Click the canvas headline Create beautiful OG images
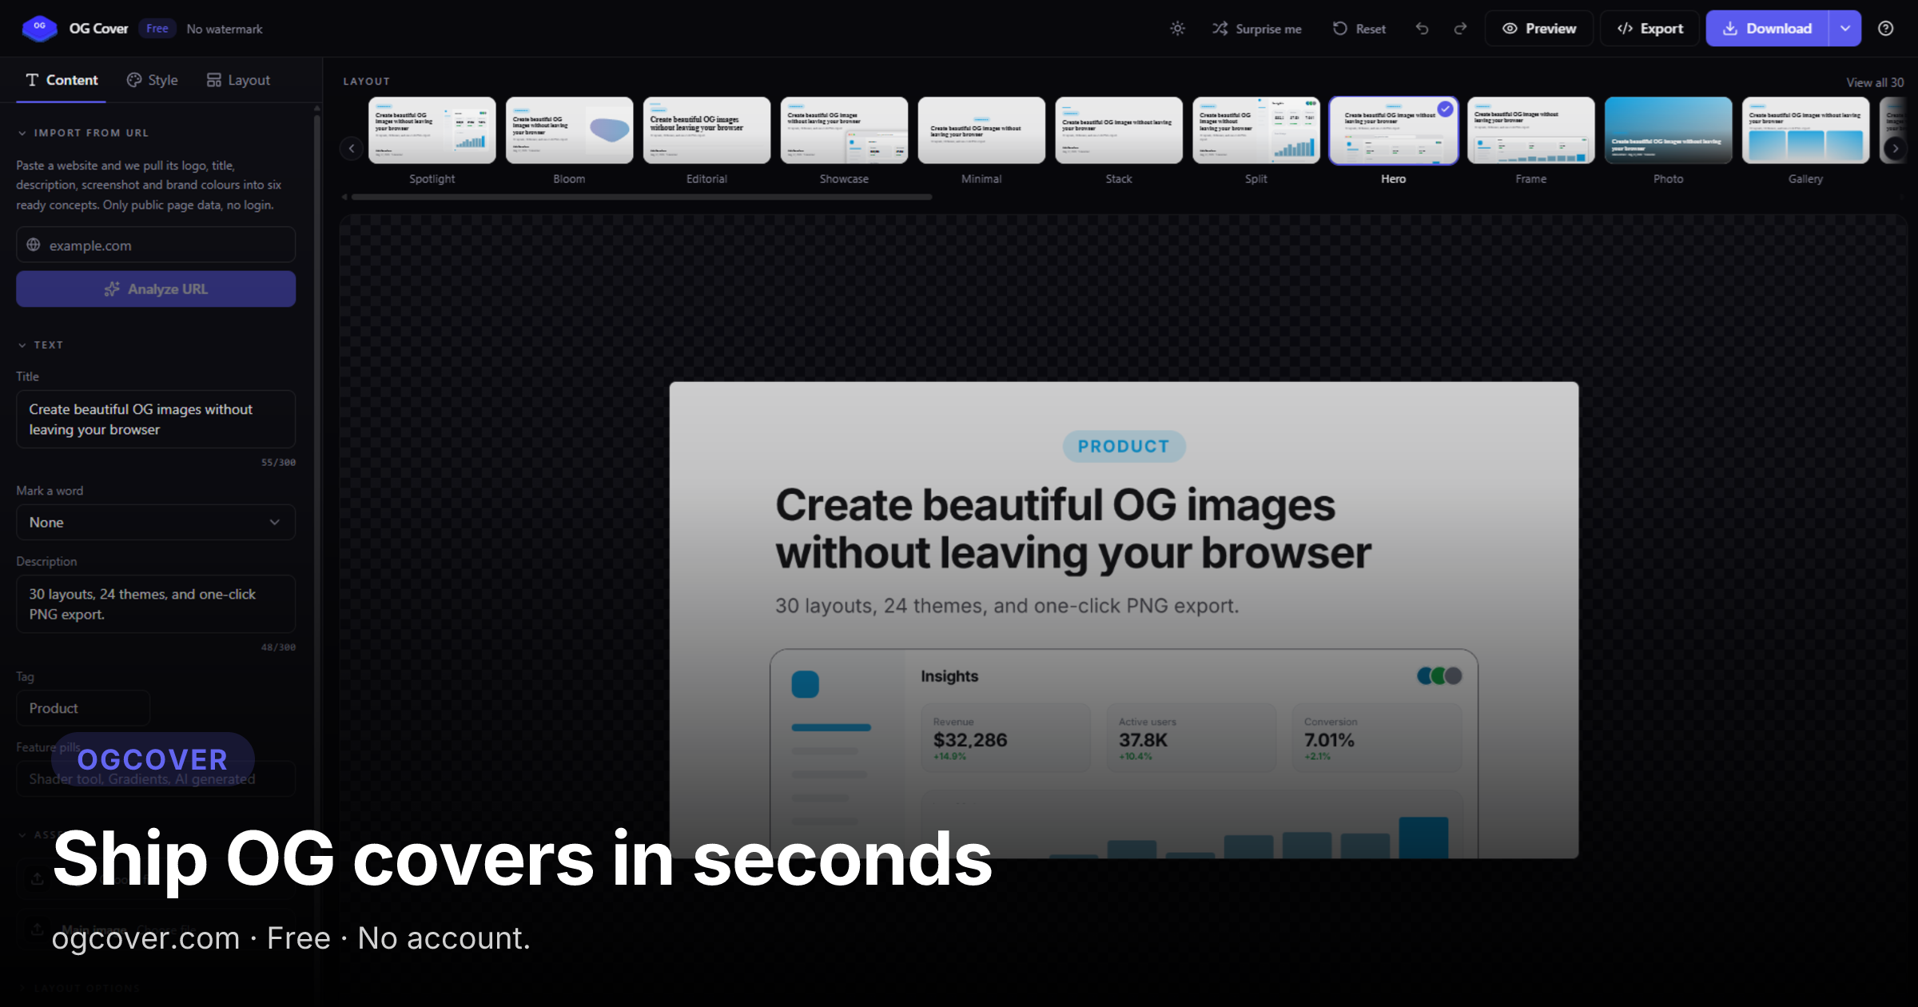Screen dimensions: 1918x1007 (1073, 529)
